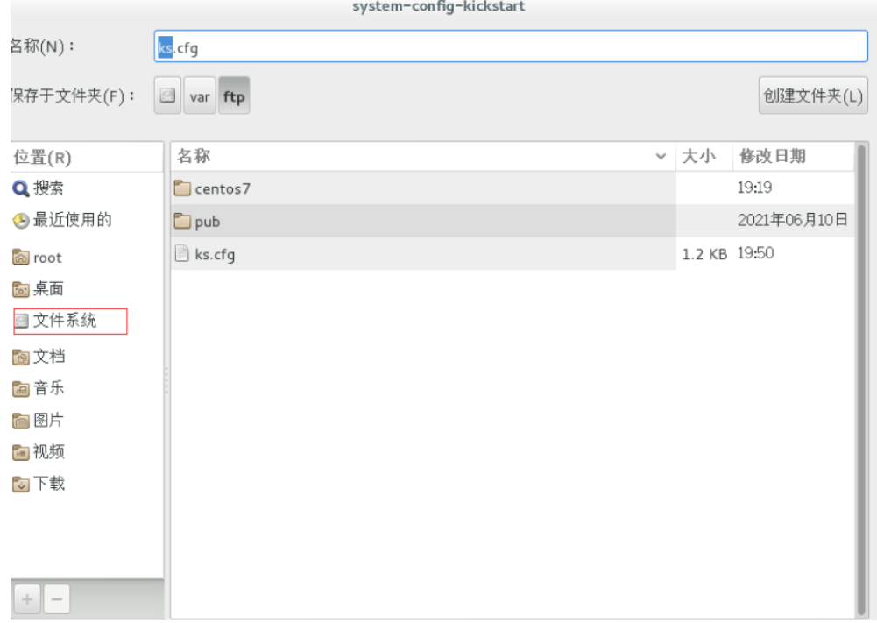877x623 pixels.
Task: Click the 下载 downloads folder icon
Action: point(21,484)
